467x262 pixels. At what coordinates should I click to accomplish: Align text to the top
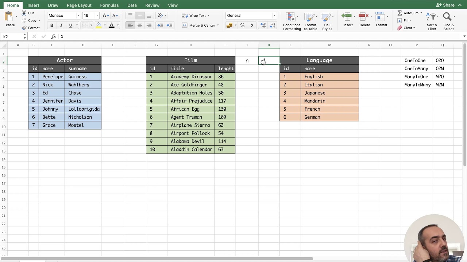point(130,15)
